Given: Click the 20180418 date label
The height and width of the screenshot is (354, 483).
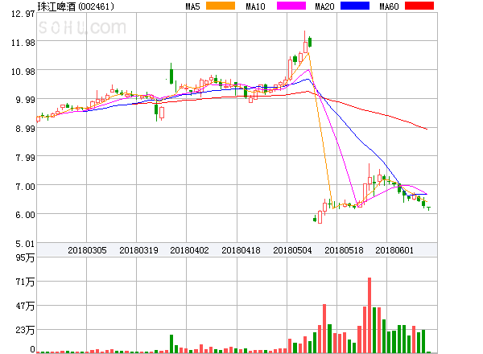Looking at the screenshot, I should coord(241,250).
